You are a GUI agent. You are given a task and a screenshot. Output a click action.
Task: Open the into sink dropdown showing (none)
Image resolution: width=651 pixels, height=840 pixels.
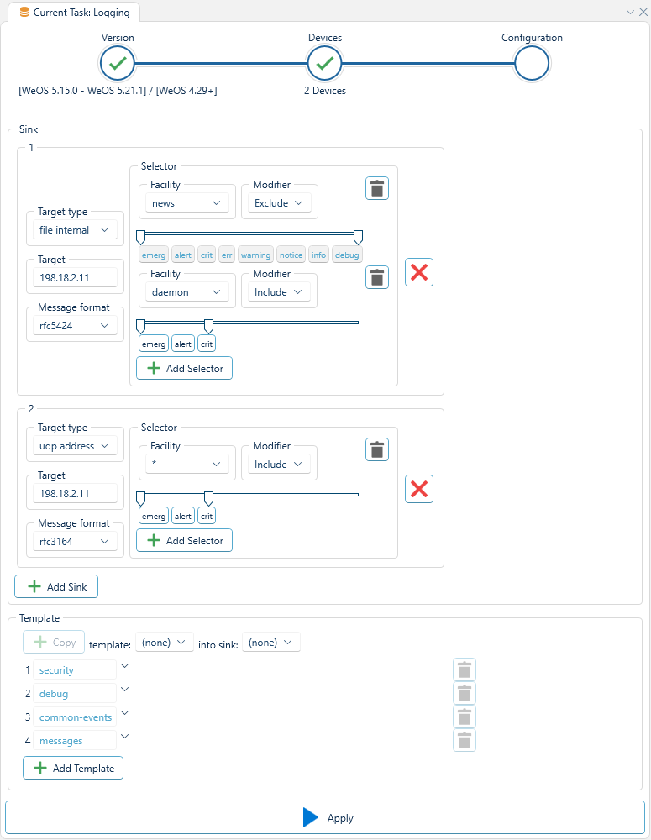[x=270, y=642]
